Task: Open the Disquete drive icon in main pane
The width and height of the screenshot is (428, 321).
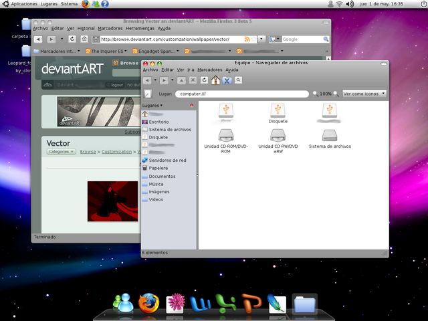Action: coord(278,110)
